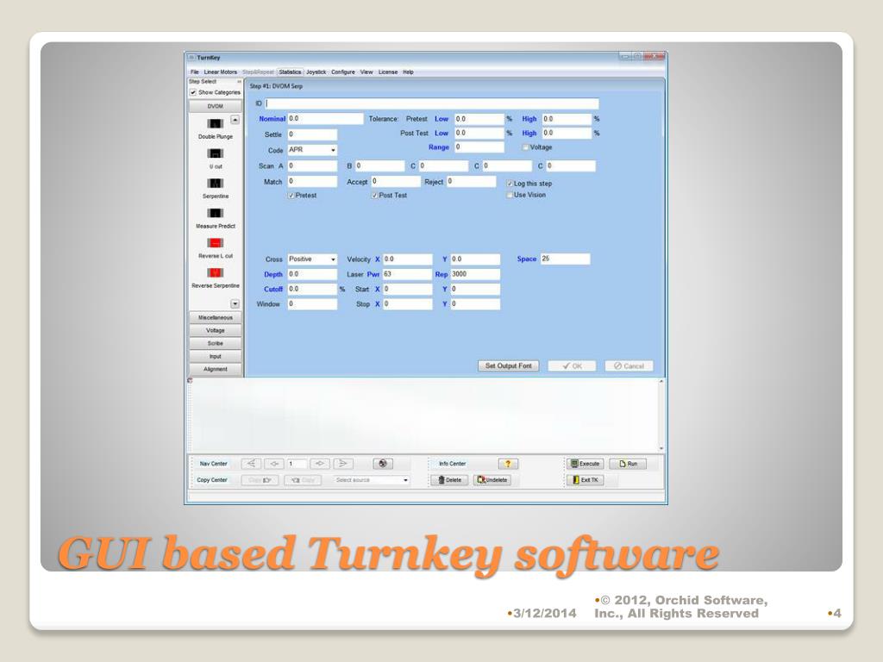Expand the Voltage step category
Screen dimensions: 883x662
coord(215,330)
